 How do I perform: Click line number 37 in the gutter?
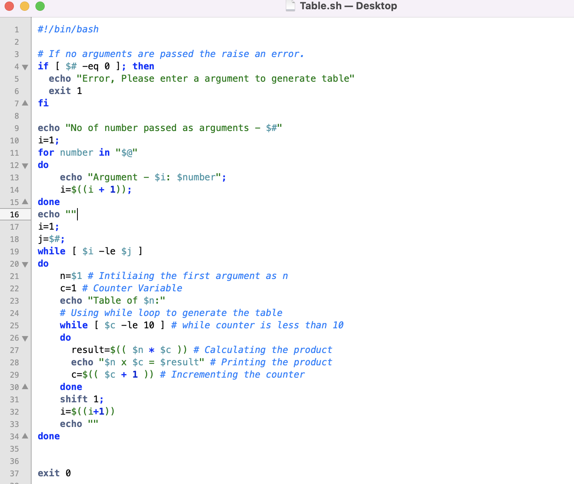pyautogui.click(x=15, y=473)
